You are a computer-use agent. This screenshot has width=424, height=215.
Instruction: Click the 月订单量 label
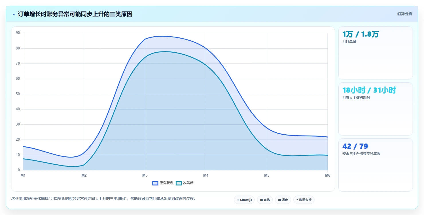(x=349, y=42)
